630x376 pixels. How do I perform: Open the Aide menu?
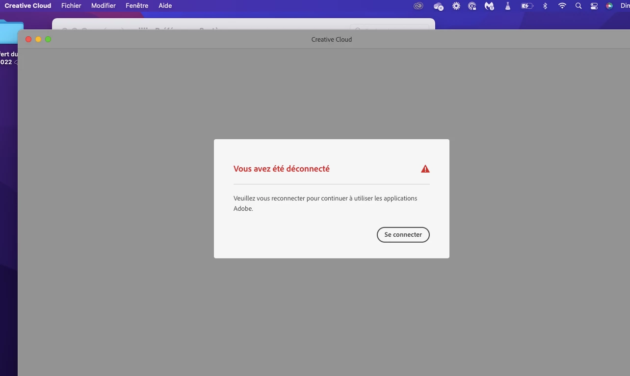click(165, 6)
